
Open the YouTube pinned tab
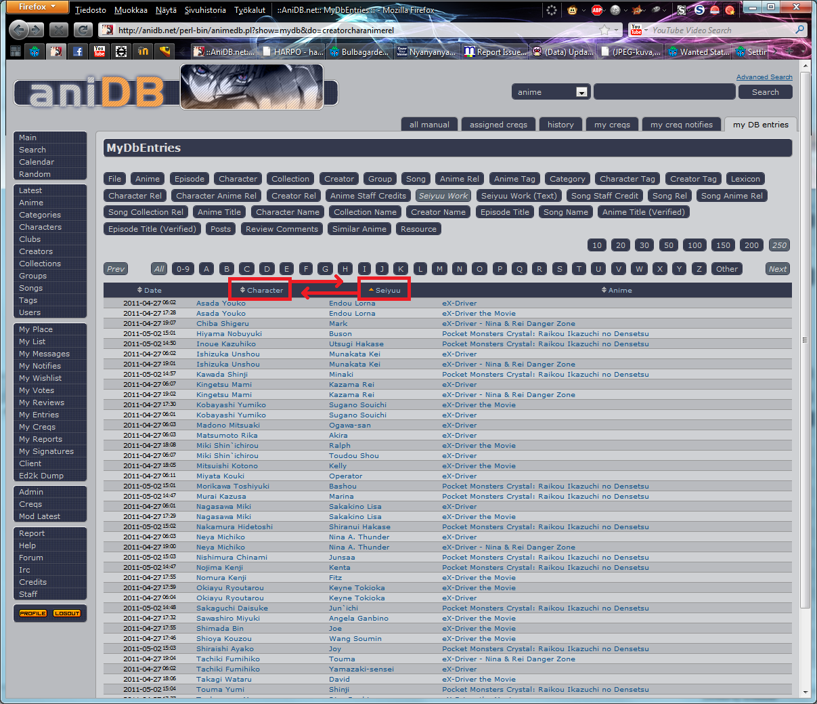coord(100,51)
